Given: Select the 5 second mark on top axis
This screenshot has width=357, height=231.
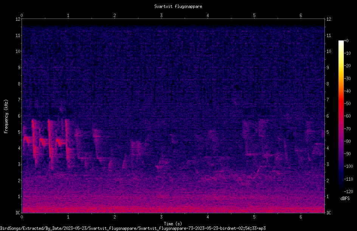Looking at the screenshot, I should point(254,16).
